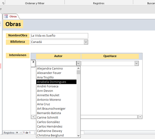Open the Ordenar y filtrar dialog launcher
The image size is (155, 139).
pyautogui.click(x=63, y=3)
